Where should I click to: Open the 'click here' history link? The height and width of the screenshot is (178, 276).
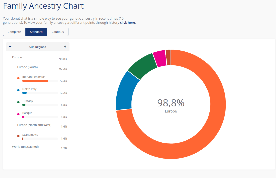127,23
